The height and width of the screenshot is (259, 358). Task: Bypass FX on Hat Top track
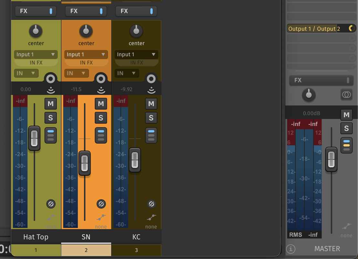(51, 11)
